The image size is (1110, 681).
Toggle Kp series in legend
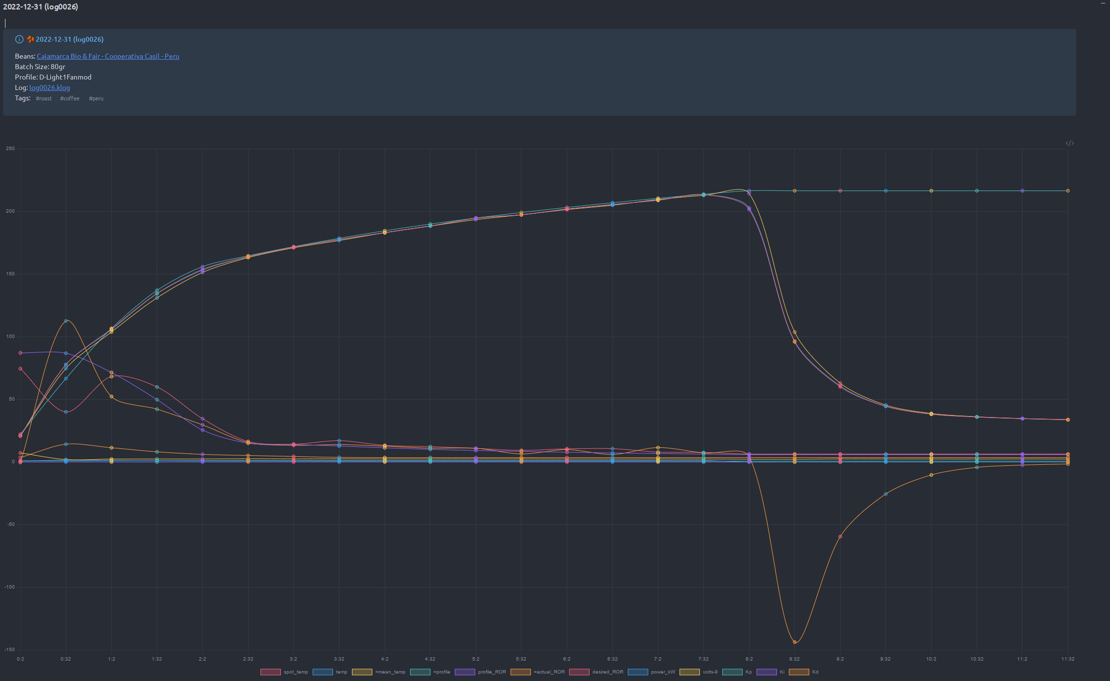pyautogui.click(x=732, y=672)
